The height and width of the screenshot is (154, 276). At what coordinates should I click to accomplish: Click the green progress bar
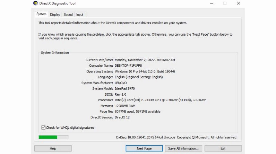pos(48,137)
